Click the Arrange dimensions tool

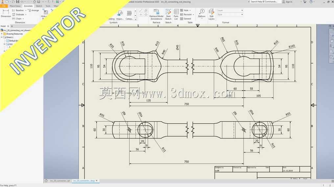point(34,10)
